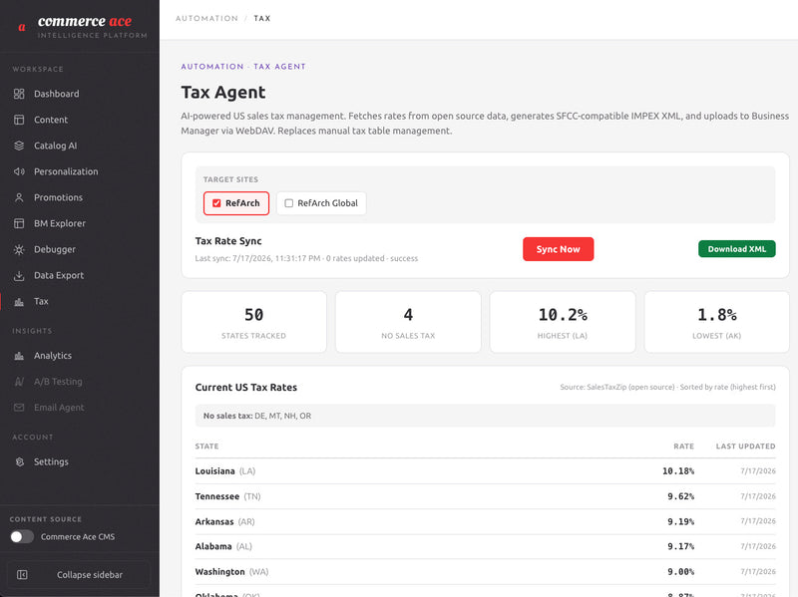
Task: Click the 9.00% rate value
Action: [681, 571]
